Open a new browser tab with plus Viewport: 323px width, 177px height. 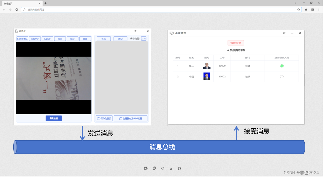(45, 3)
